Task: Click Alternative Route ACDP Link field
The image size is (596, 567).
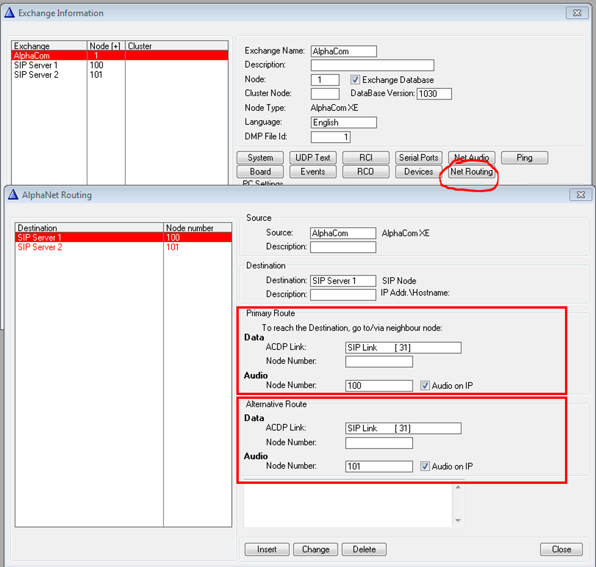Action: pos(403,428)
